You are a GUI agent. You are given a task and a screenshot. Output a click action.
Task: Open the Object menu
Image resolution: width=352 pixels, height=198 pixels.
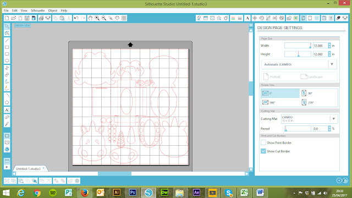(x=53, y=10)
